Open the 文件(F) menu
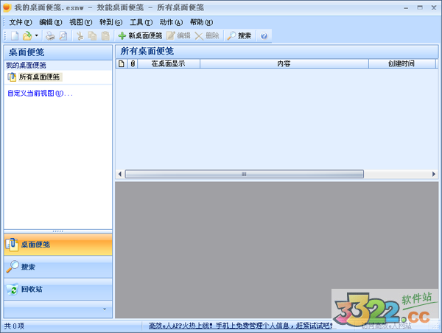This screenshot has height=333, width=442. [21, 22]
